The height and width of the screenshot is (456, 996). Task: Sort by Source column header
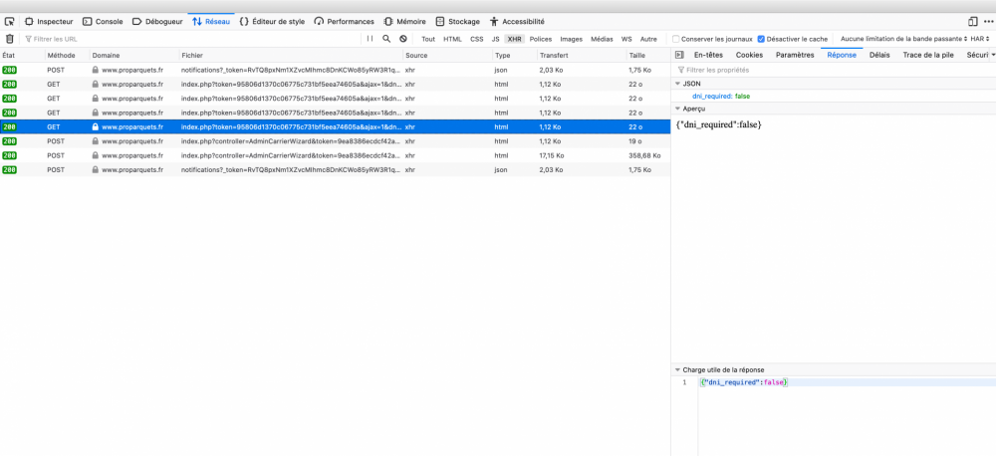pos(448,55)
